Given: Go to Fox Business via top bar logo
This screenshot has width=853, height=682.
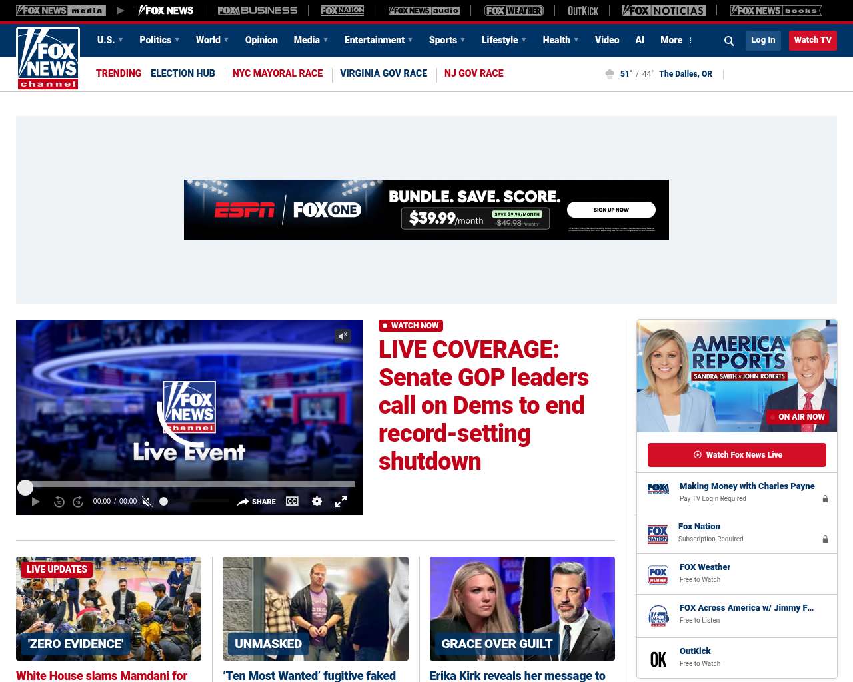Looking at the screenshot, I should pyautogui.click(x=257, y=11).
